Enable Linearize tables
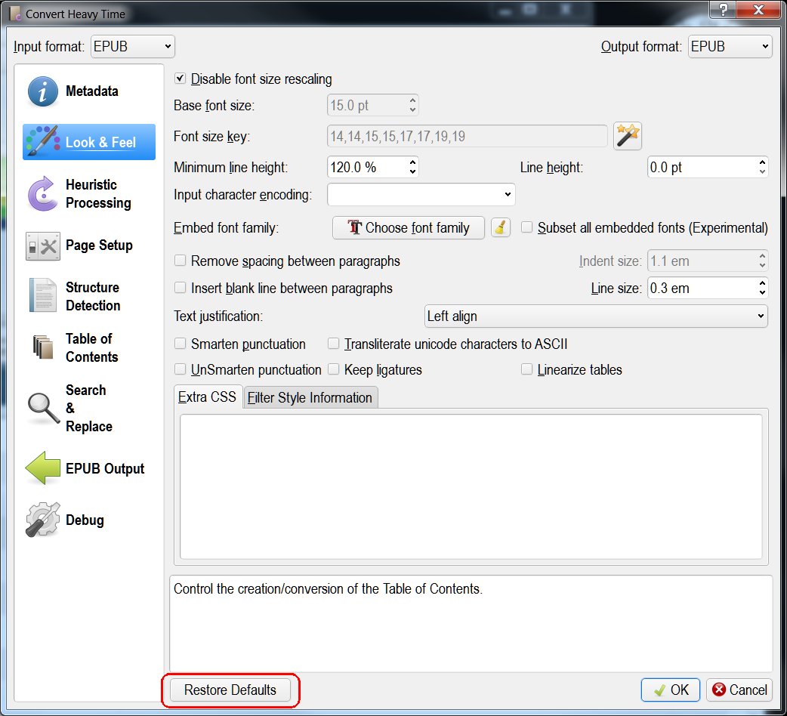This screenshot has width=787, height=716. pos(526,369)
